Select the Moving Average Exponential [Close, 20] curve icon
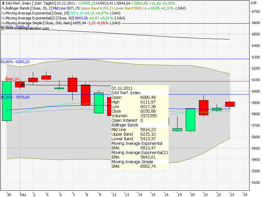 click(3, 14)
